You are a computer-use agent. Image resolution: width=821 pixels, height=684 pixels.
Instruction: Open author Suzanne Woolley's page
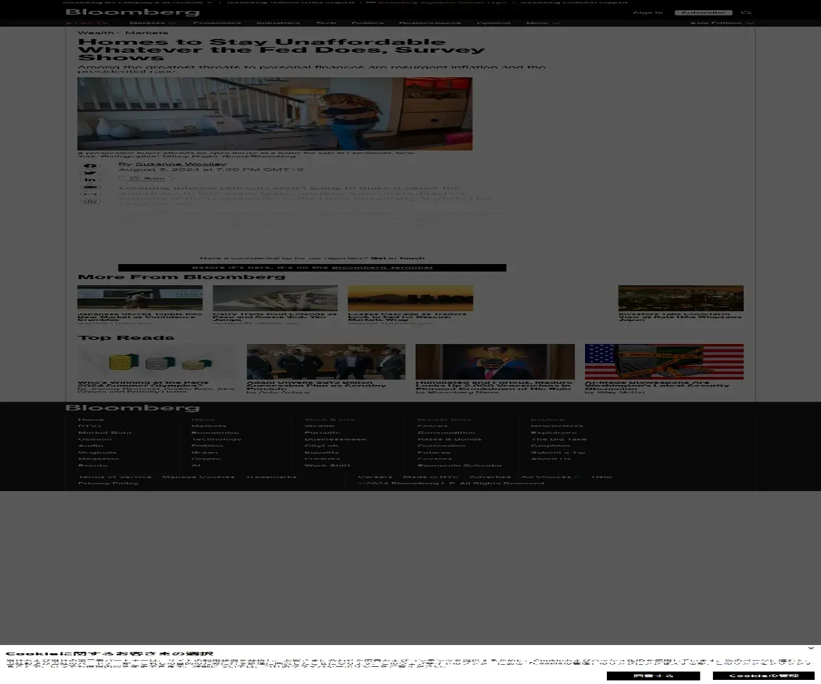(181, 164)
